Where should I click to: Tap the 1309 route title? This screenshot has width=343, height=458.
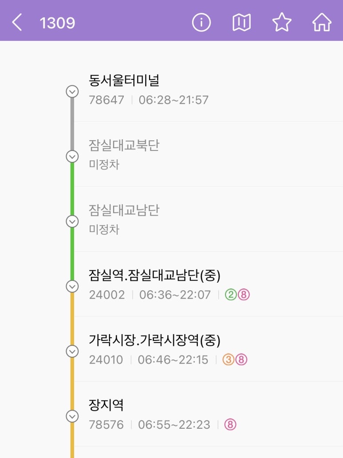57,23
